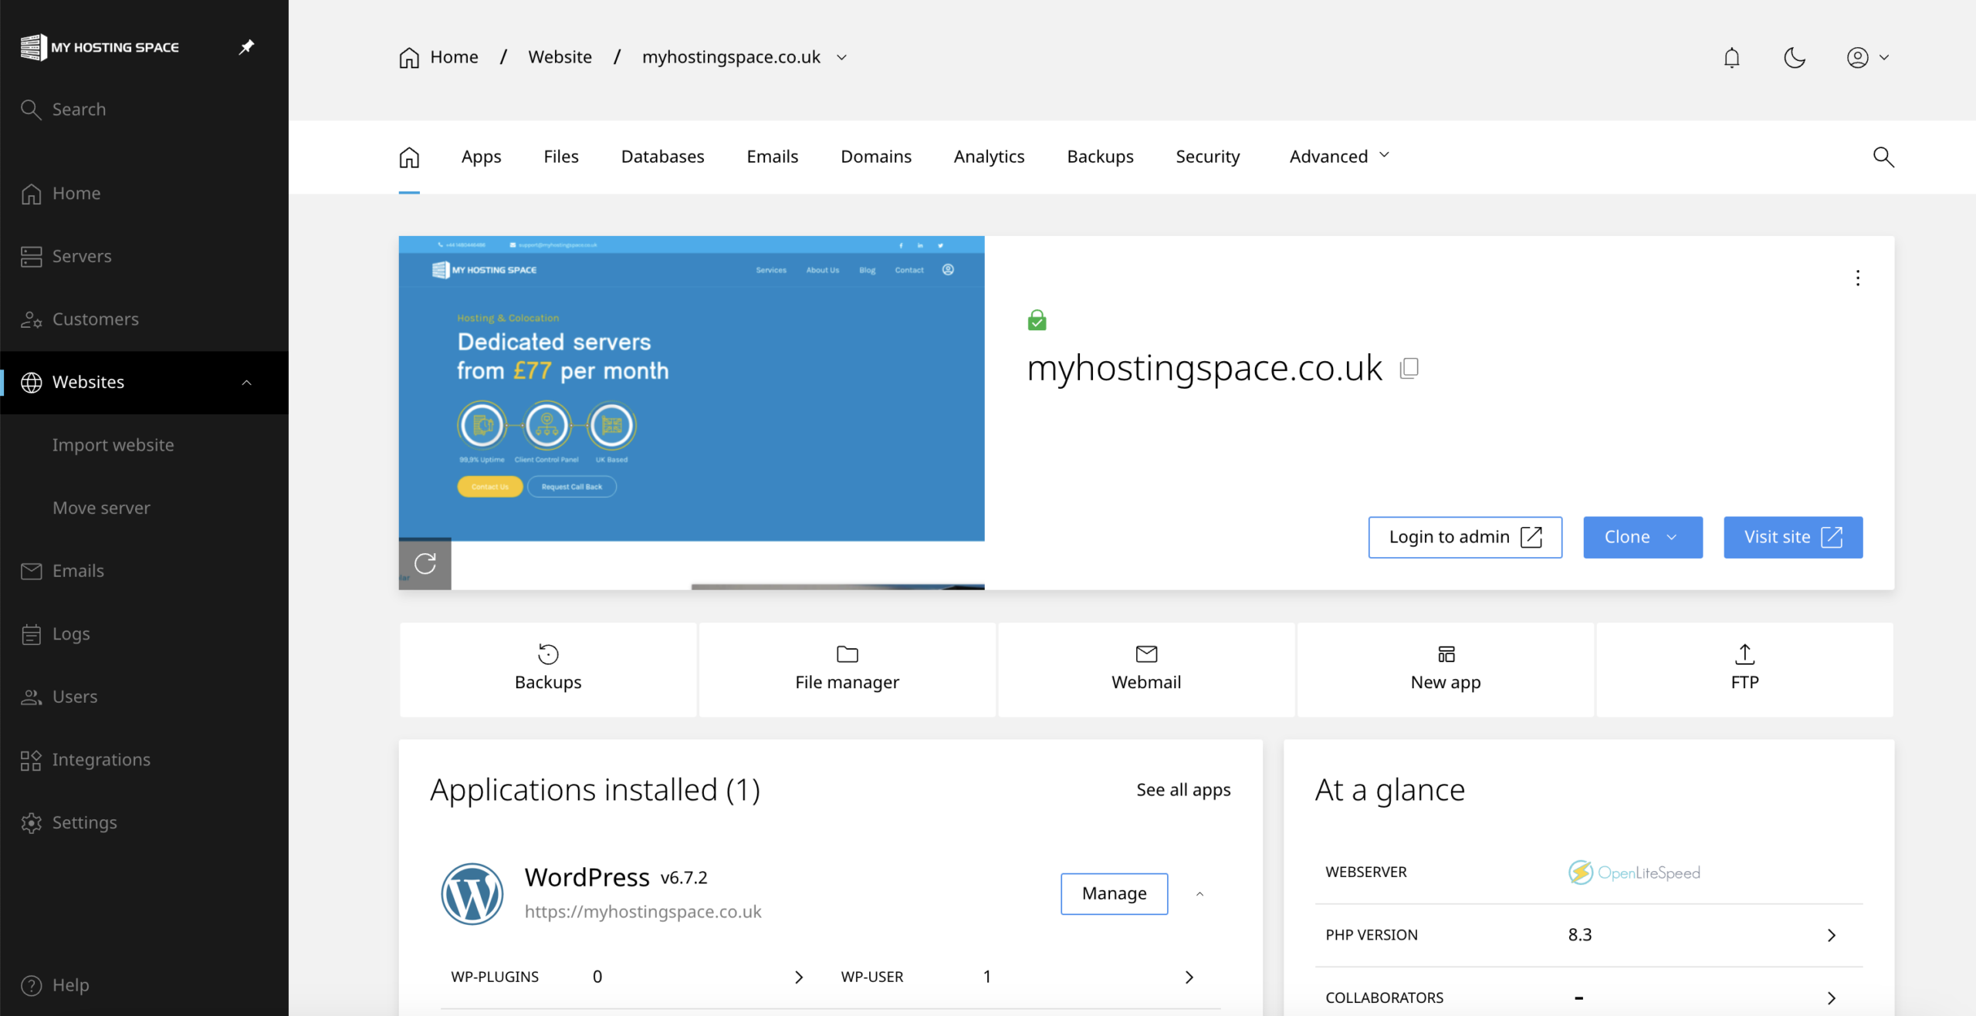Open Emails in the sidebar
The height and width of the screenshot is (1016, 1976).
(x=144, y=571)
